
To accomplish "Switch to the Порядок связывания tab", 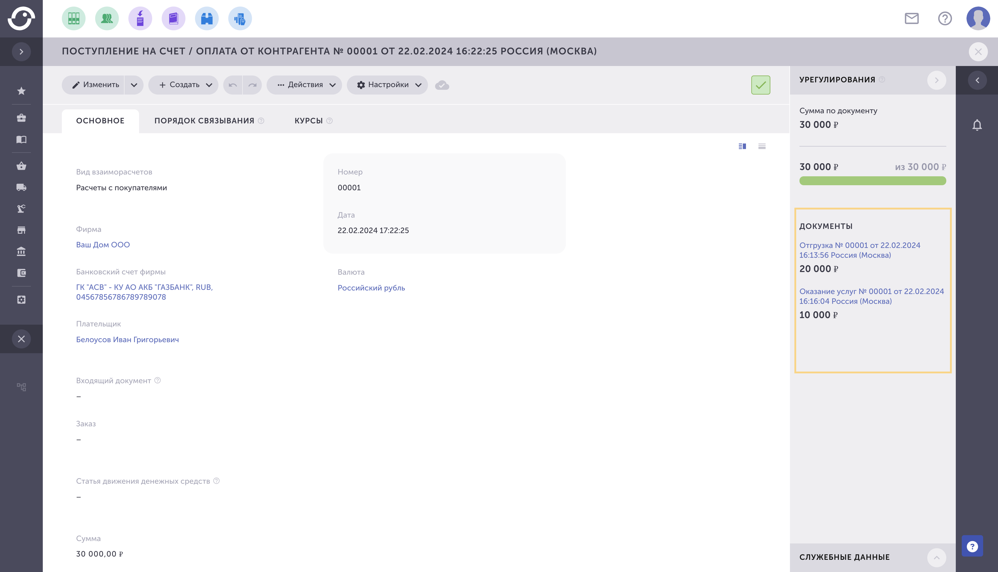I will coord(204,121).
